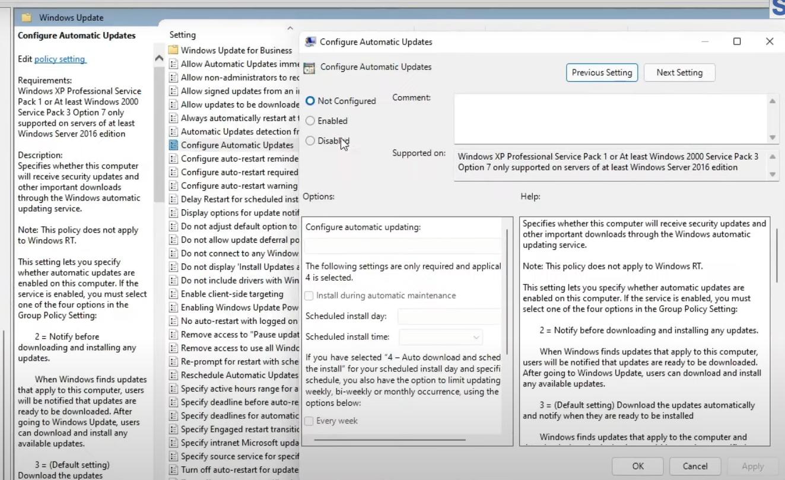
Task: Open the Scheduled install day dropdown
Action: 450,317
